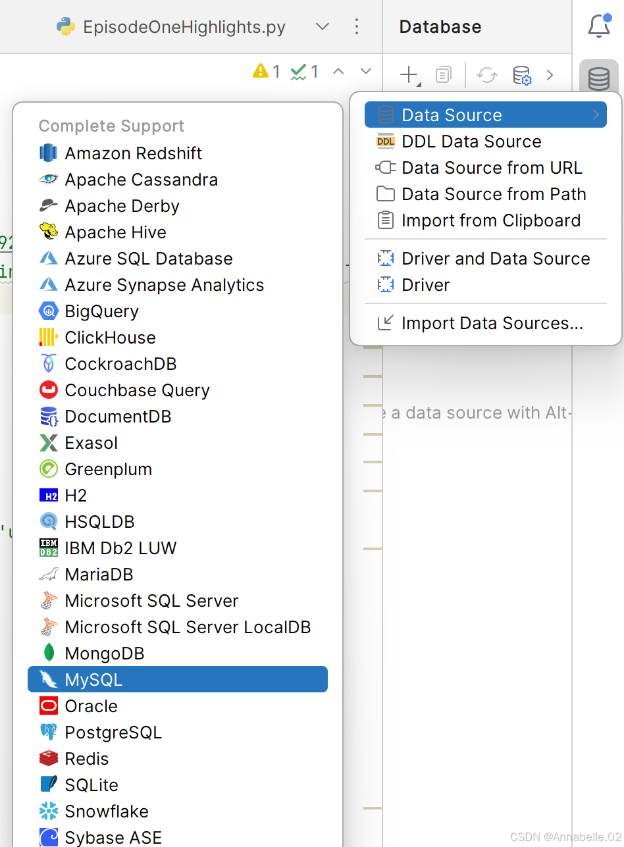Choose the Couchbase Query red icon
The width and height of the screenshot is (624, 847).
[49, 390]
